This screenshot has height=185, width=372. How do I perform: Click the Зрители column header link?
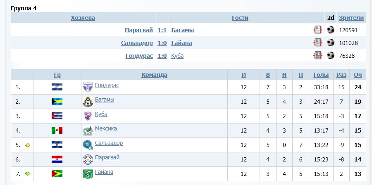[x=351, y=18]
